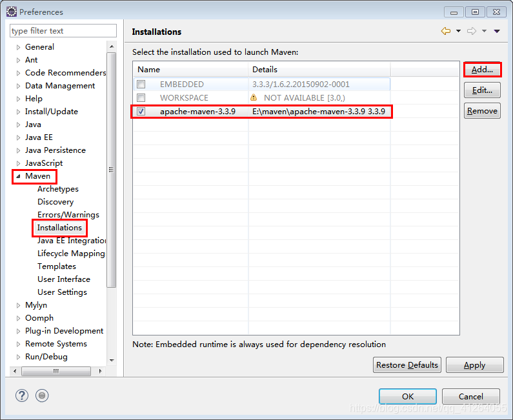Click the Preferences window gear icon

click(x=12, y=12)
